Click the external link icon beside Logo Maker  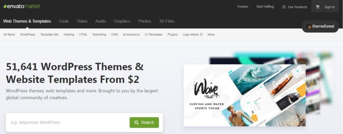click(201, 34)
